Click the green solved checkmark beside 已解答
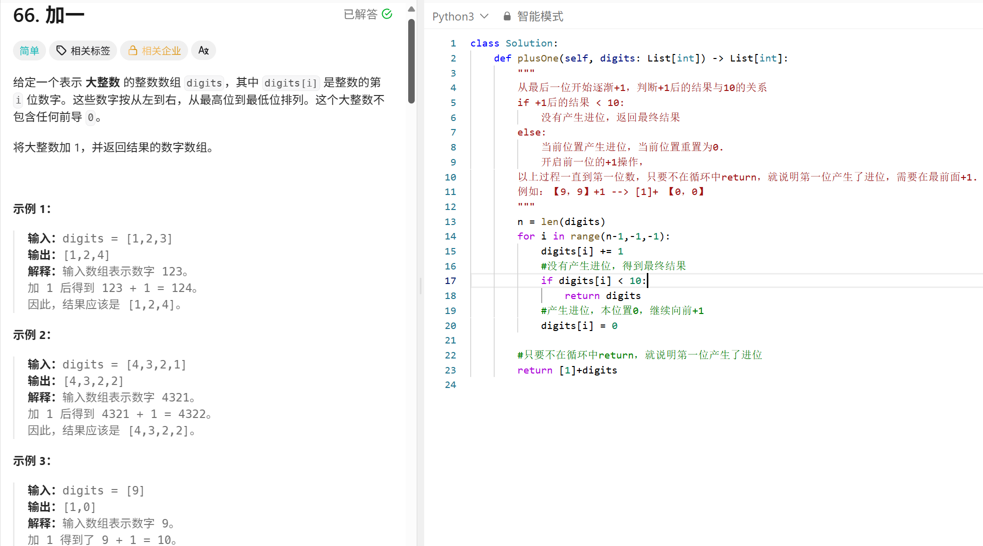Screen dimensions: 983x546 coord(387,14)
